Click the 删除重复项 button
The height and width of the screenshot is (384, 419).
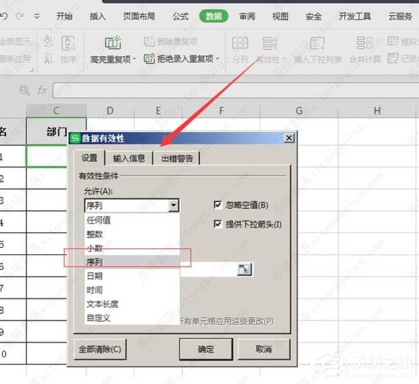170,41
